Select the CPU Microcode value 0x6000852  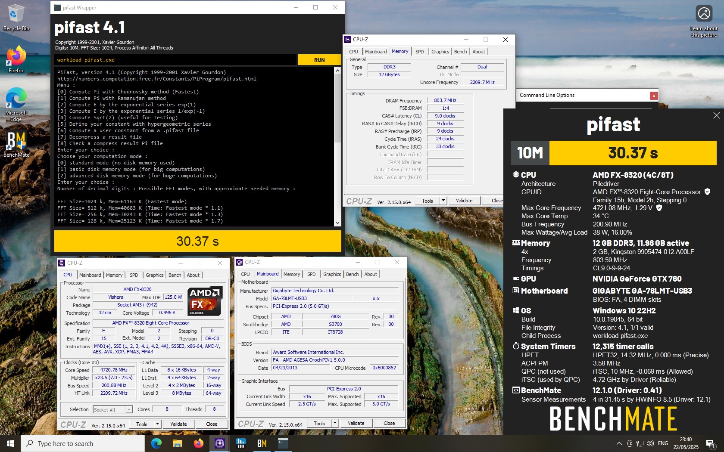pyautogui.click(x=384, y=368)
